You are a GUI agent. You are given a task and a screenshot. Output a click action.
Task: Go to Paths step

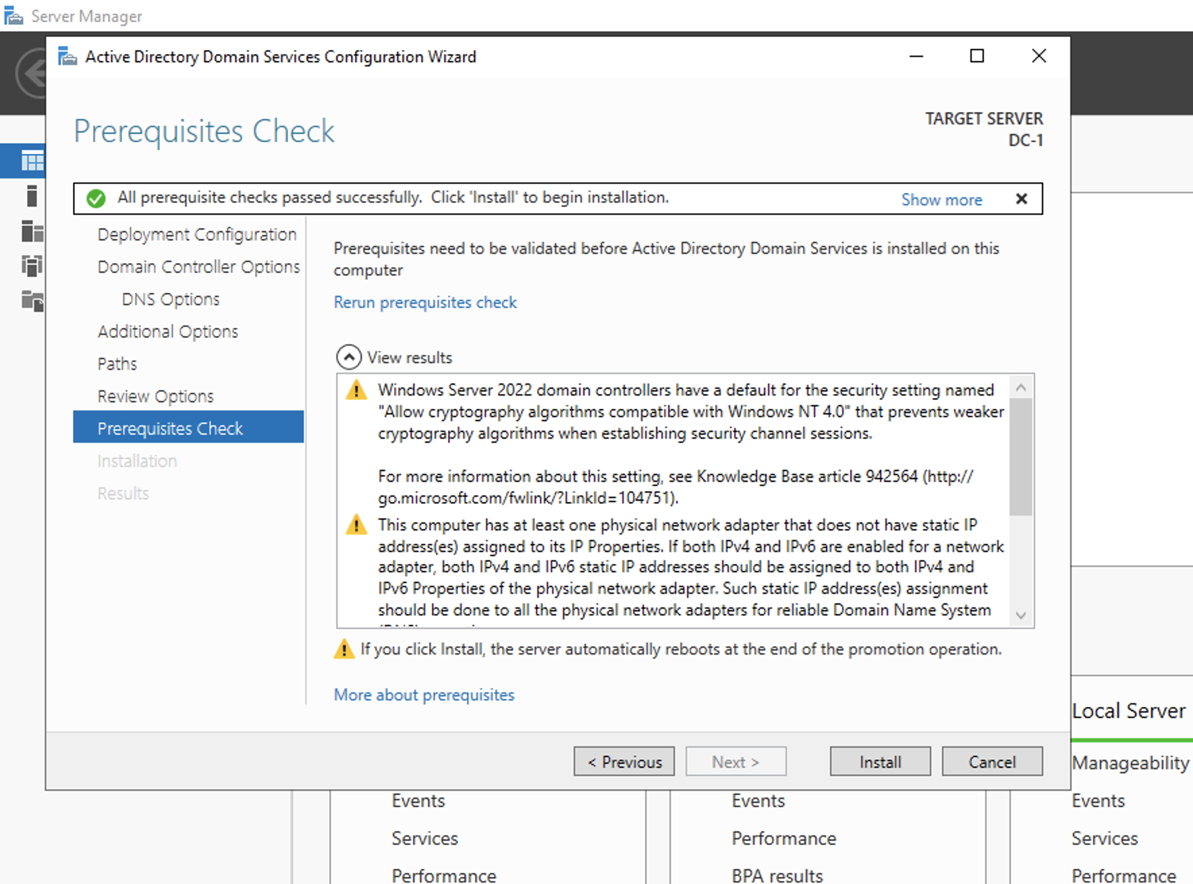coord(117,364)
